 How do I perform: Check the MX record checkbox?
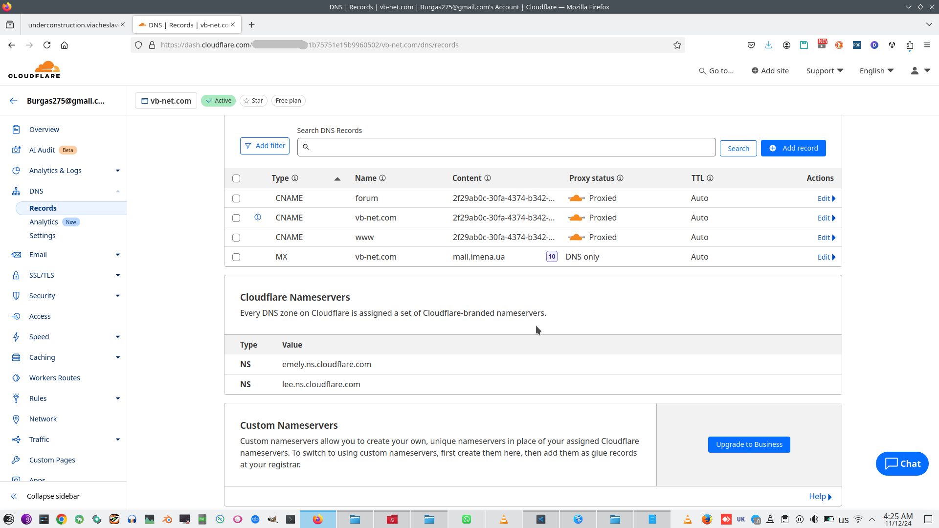[236, 257]
